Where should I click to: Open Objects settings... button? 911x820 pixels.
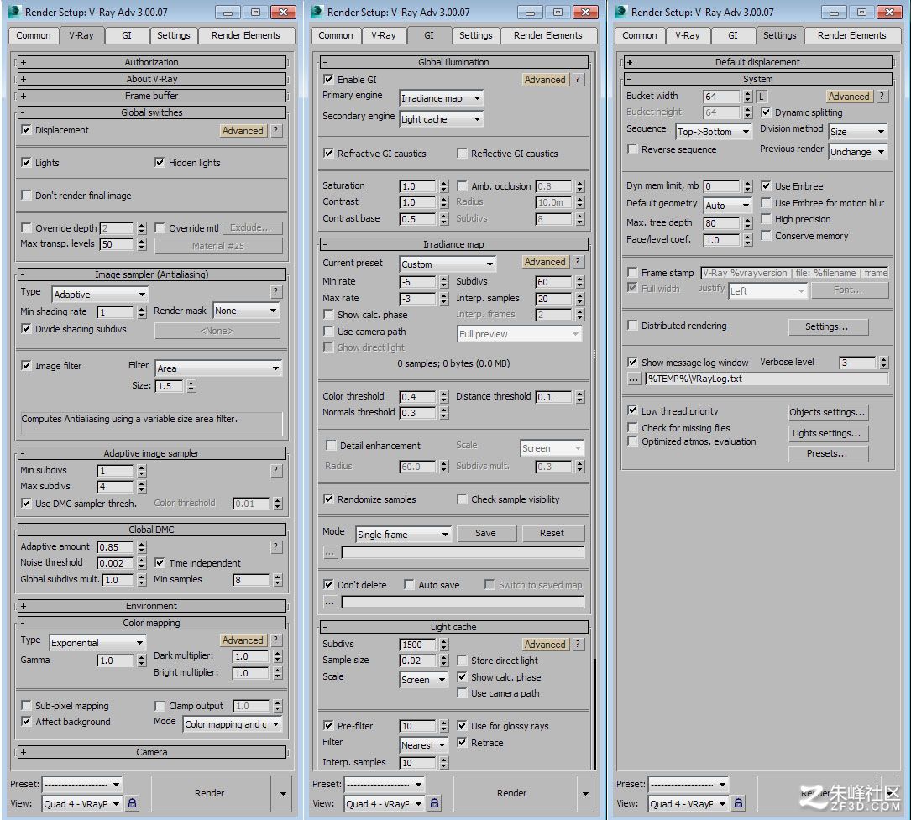827,412
